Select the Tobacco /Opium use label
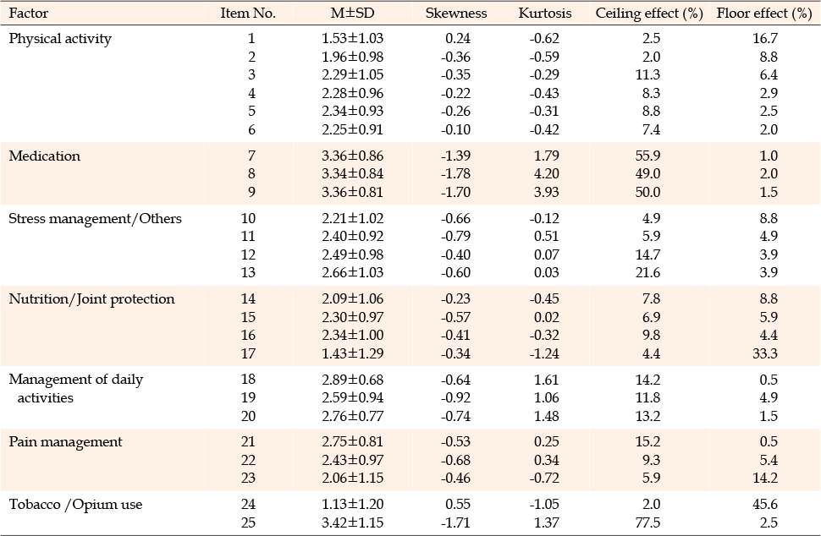Image resolution: width=821 pixels, height=536 pixels. [75, 505]
